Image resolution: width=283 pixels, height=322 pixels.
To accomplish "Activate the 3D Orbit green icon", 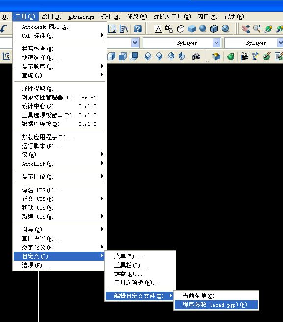I will click(268, 29).
